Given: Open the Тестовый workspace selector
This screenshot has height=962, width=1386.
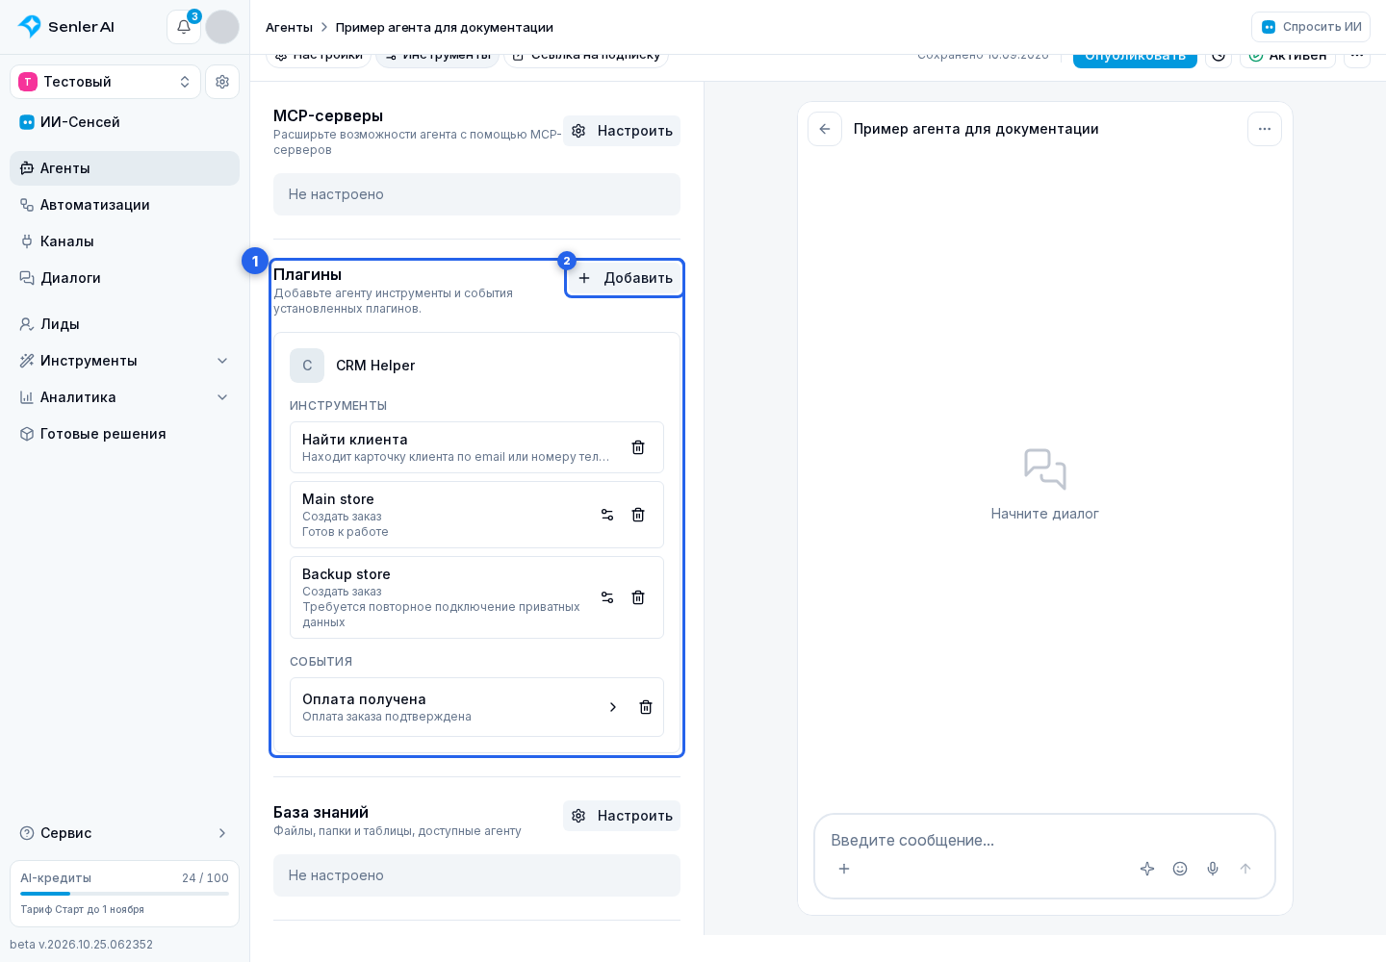Looking at the screenshot, I should coord(106,82).
